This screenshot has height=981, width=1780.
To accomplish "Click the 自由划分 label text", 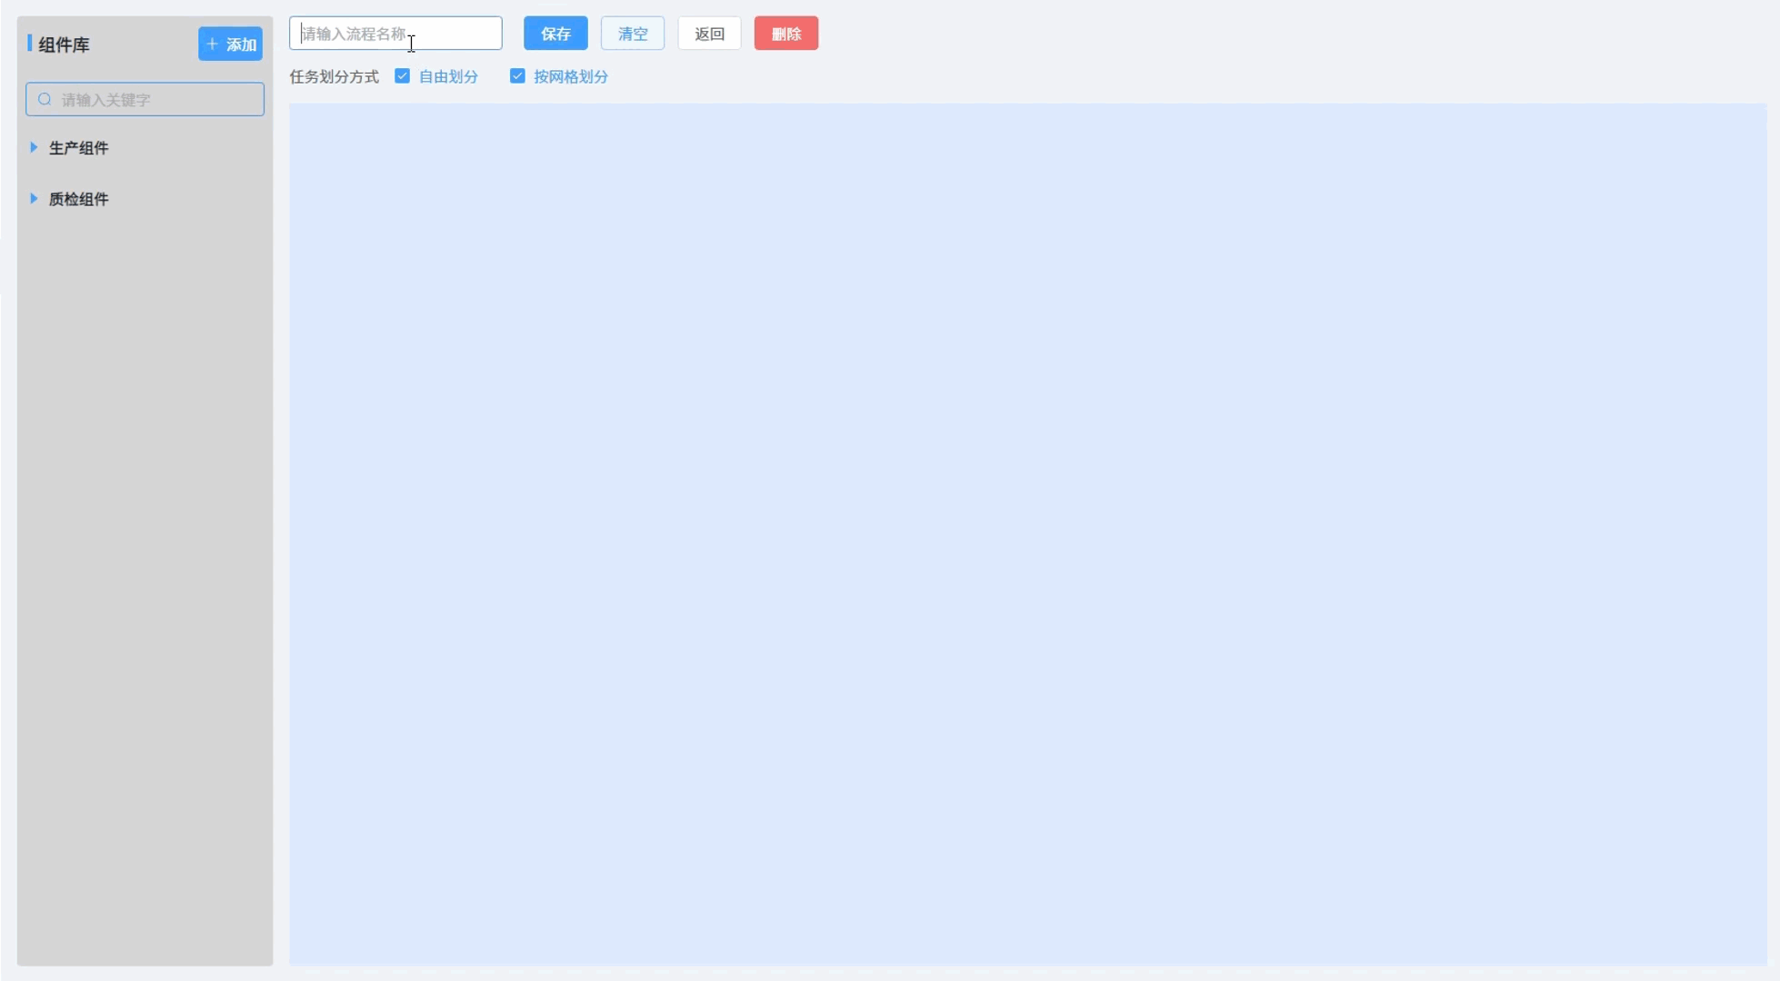I will [x=448, y=77].
